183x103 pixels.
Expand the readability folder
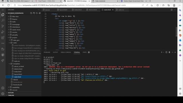tap(16, 87)
